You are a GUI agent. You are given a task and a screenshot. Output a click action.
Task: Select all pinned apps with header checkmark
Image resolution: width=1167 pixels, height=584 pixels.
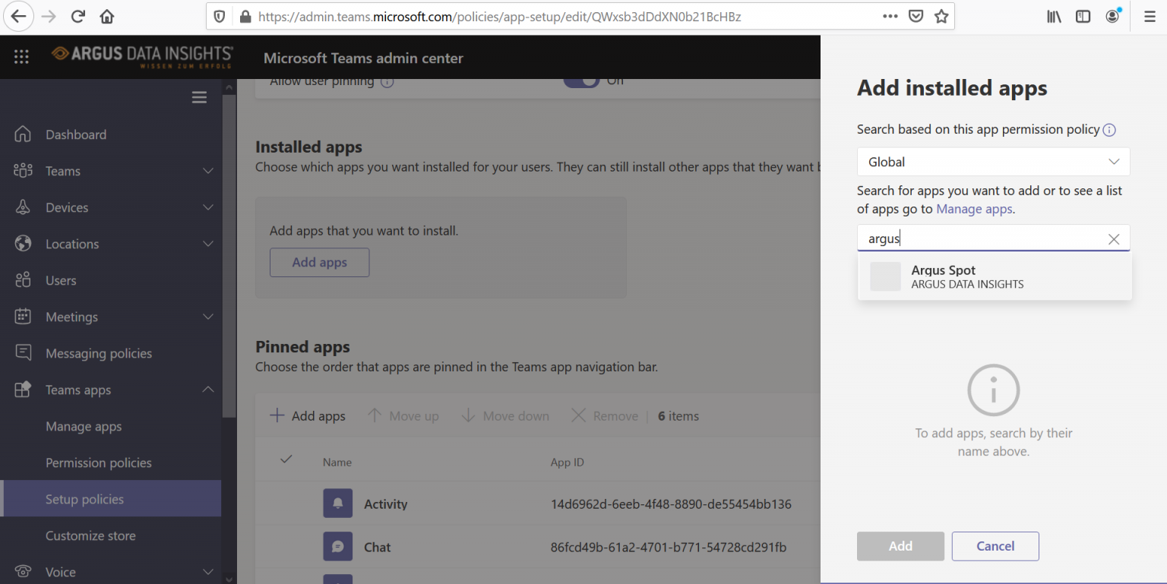tap(286, 459)
